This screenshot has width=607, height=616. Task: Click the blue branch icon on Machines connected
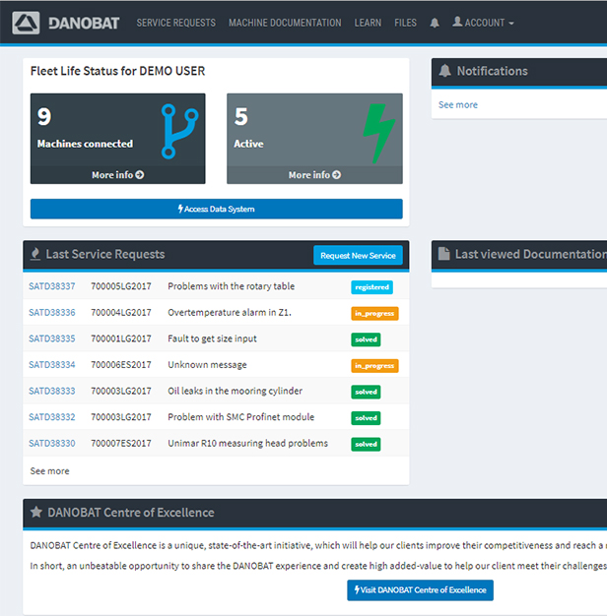point(179,131)
